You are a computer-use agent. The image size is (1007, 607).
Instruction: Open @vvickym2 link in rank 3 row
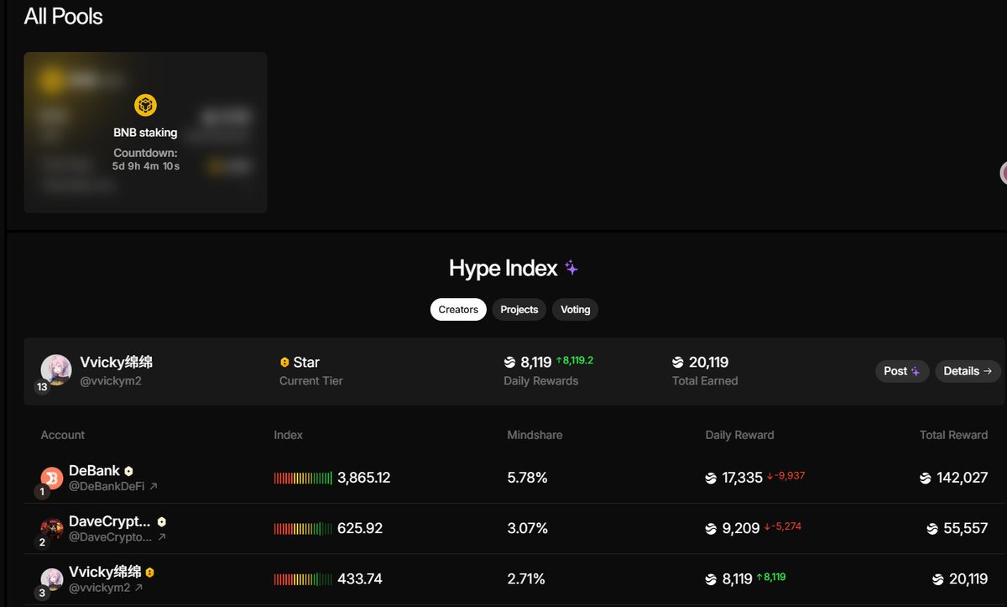pyautogui.click(x=99, y=588)
